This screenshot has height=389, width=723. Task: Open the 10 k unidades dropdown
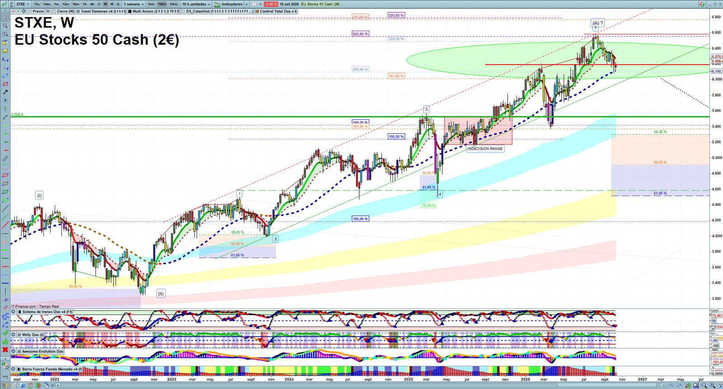[x=196, y=4]
